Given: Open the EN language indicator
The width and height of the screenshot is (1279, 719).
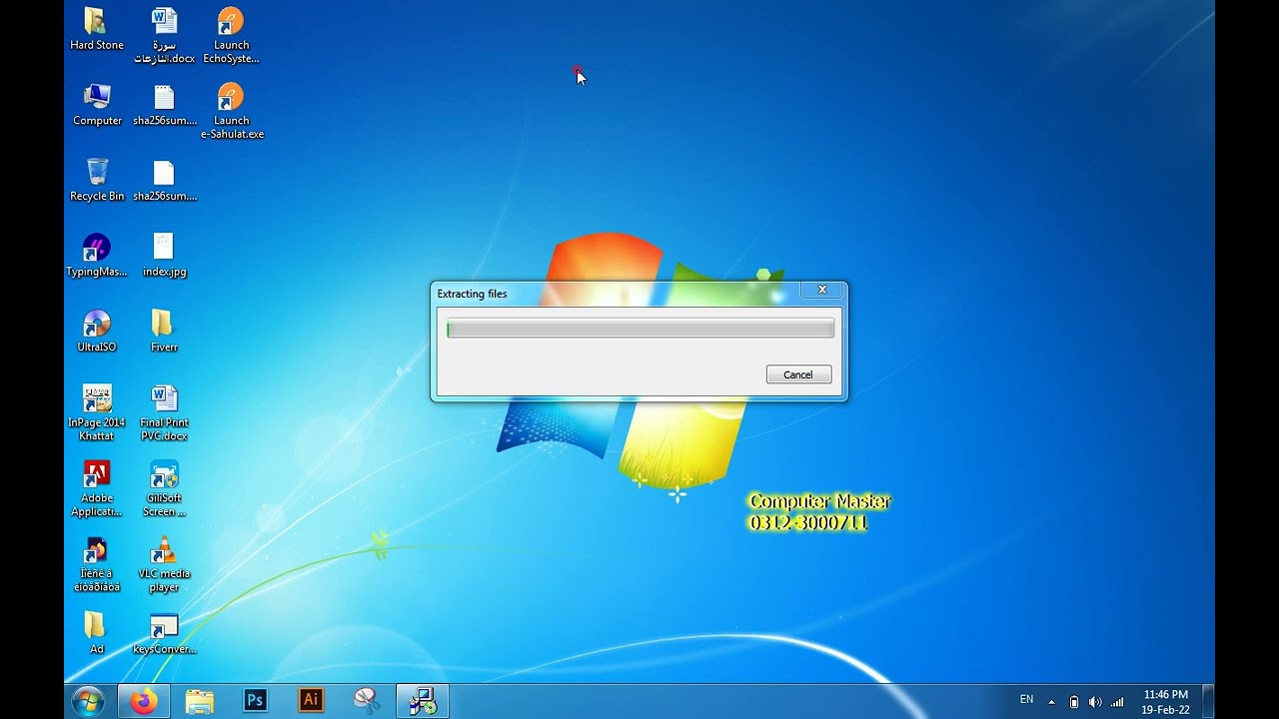Looking at the screenshot, I should pos(1026,700).
